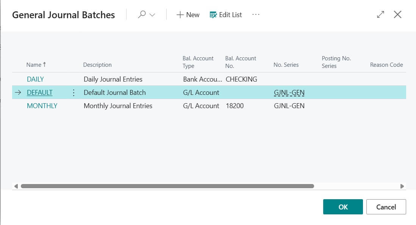Open the search dropdown chevron
Viewport: 416px width, 225px height.
click(x=153, y=14)
